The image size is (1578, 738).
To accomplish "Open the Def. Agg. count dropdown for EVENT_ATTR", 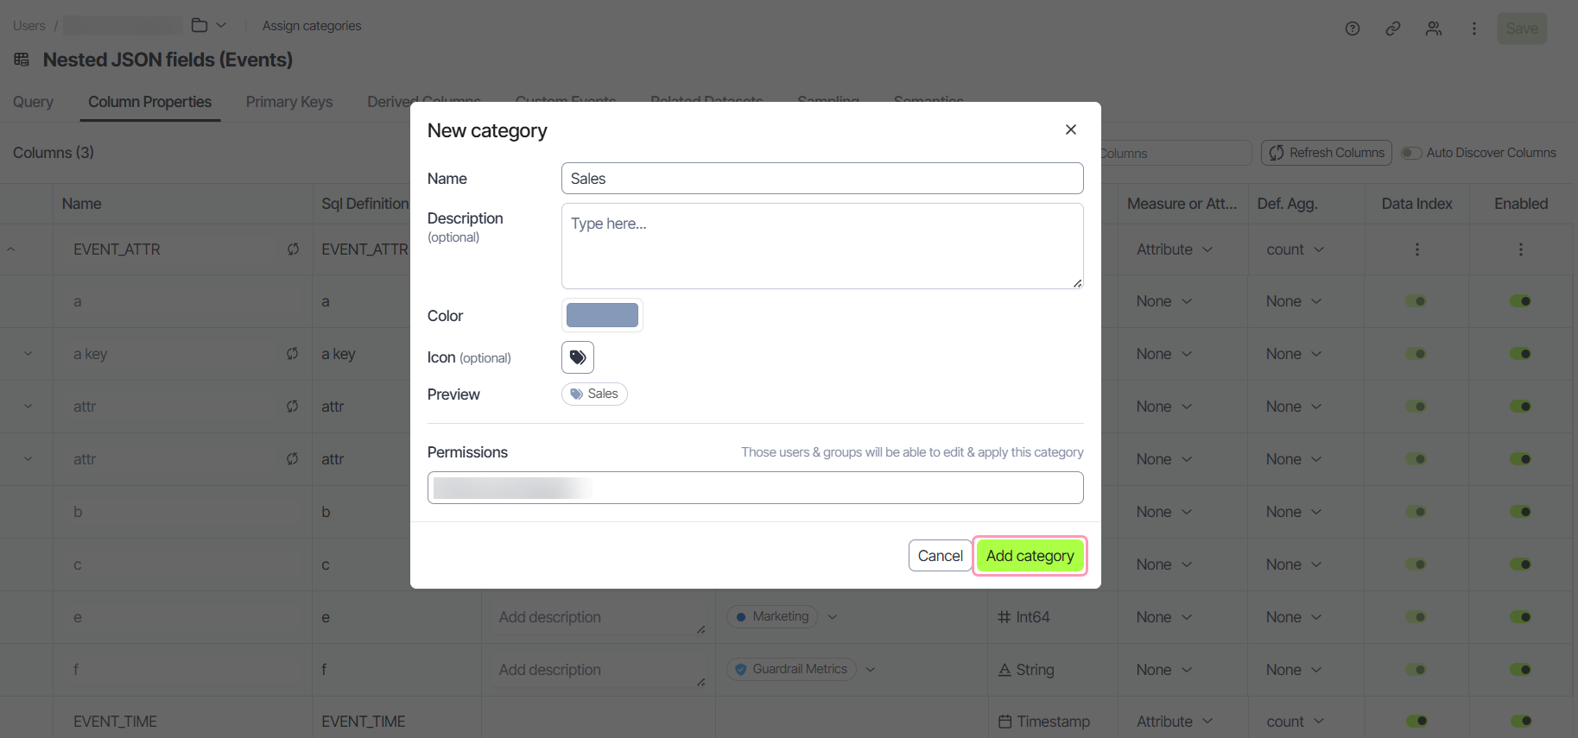I will tap(1295, 249).
